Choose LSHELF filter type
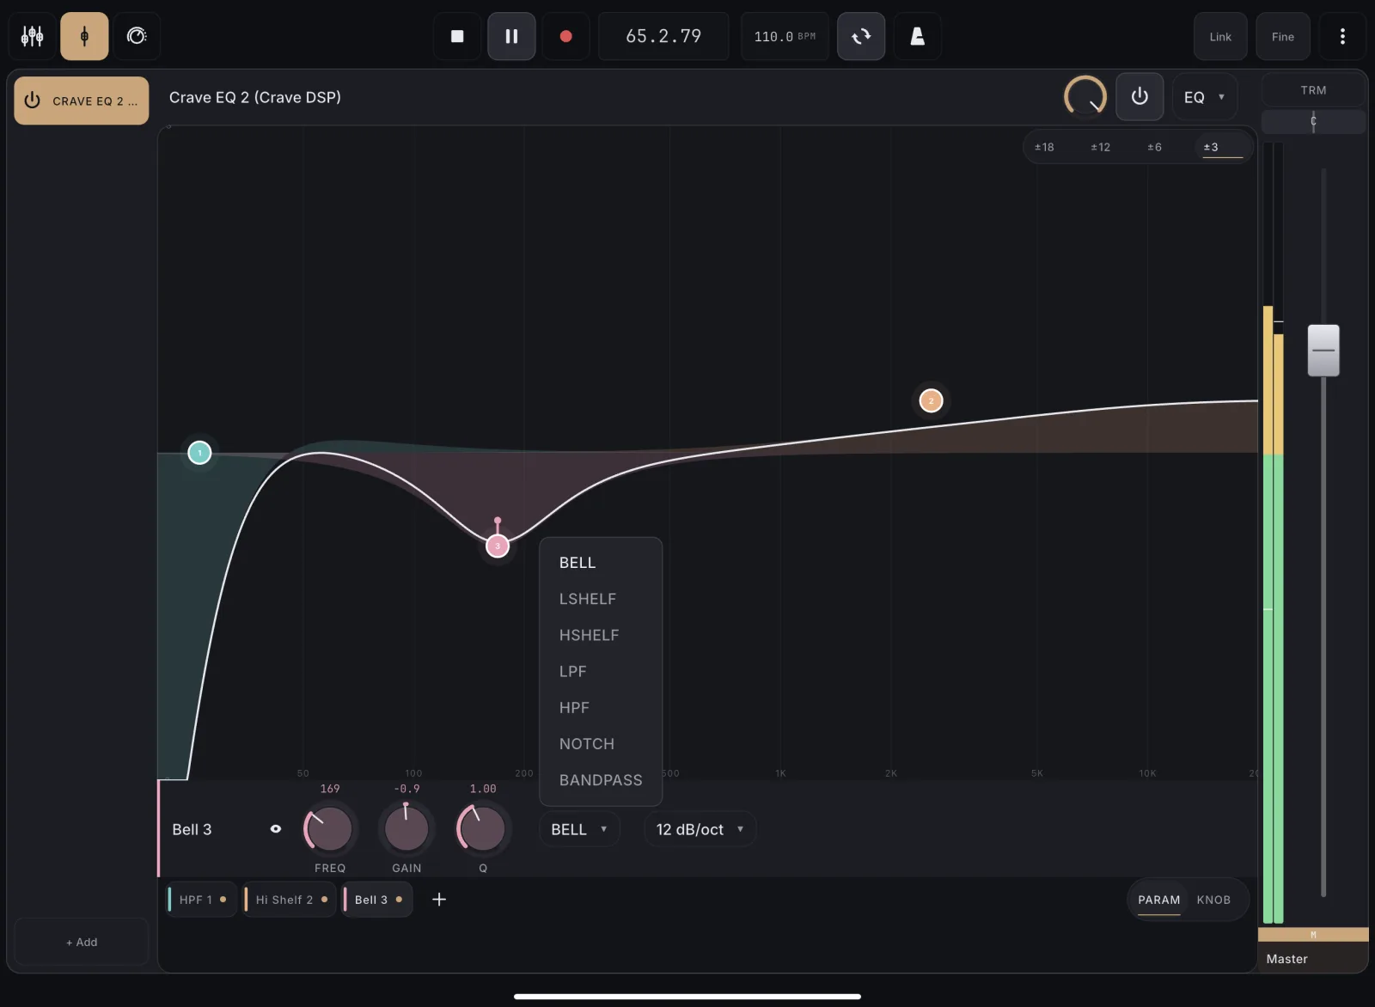 point(600,599)
